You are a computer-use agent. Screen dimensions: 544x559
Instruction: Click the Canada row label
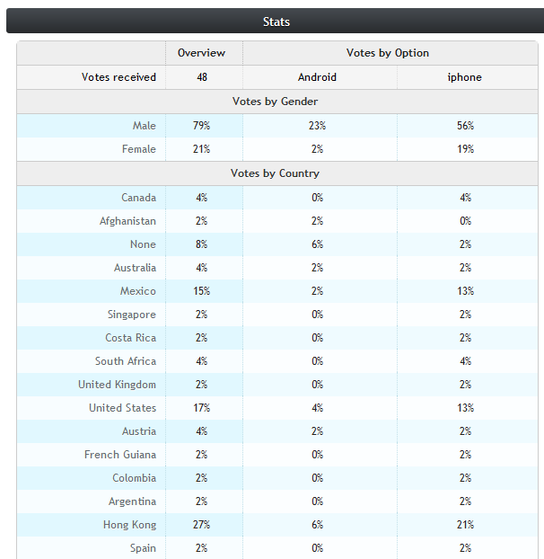pos(139,198)
